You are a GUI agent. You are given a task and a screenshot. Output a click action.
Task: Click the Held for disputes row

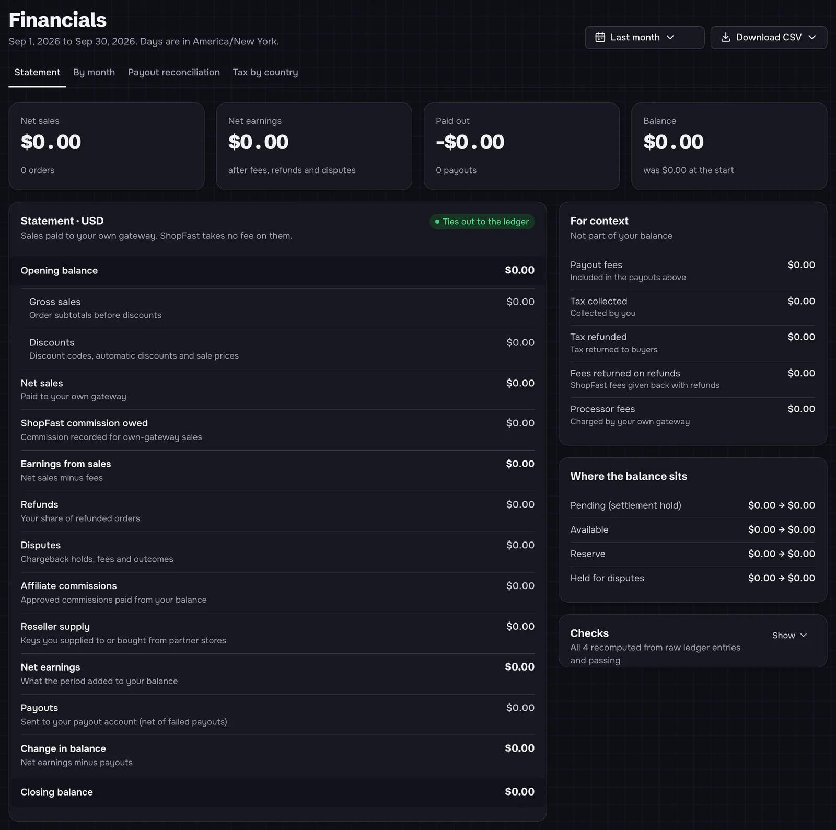click(x=692, y=578)
